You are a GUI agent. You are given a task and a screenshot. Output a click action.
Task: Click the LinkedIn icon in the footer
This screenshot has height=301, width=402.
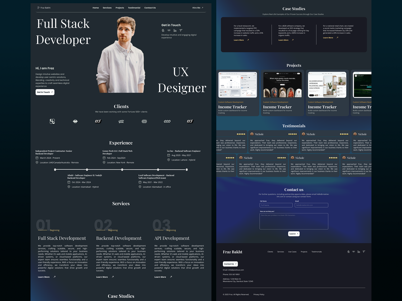(x=359, y=251)
